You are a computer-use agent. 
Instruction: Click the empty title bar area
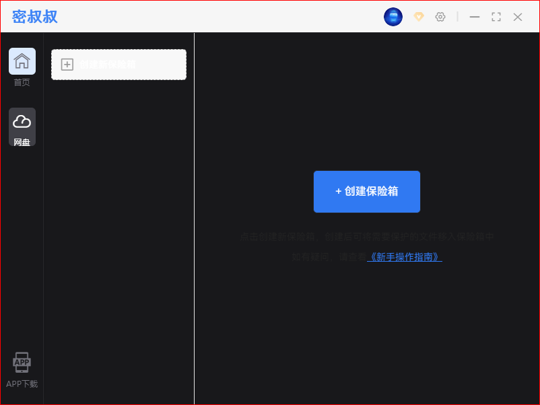[222, 17]
